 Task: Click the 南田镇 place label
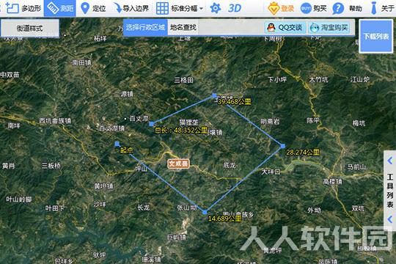[81, 62]
